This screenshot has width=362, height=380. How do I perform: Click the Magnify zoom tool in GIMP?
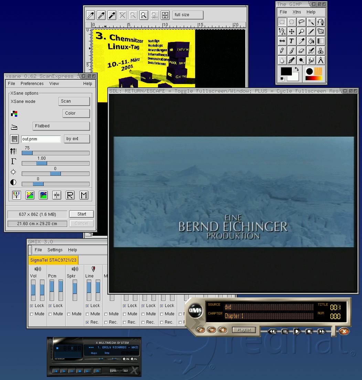click(301, 31)
